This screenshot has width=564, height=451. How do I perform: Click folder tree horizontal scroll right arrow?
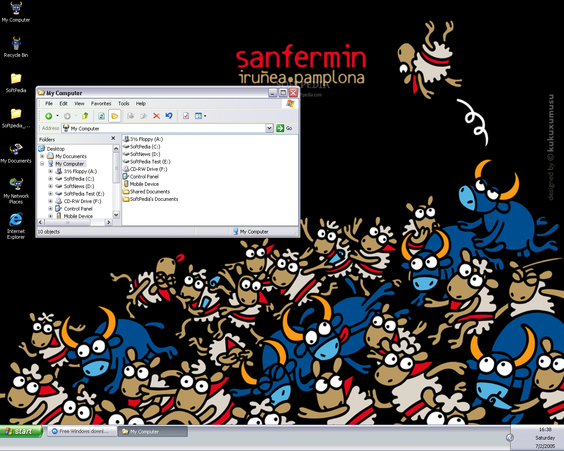tap(109, 222)
